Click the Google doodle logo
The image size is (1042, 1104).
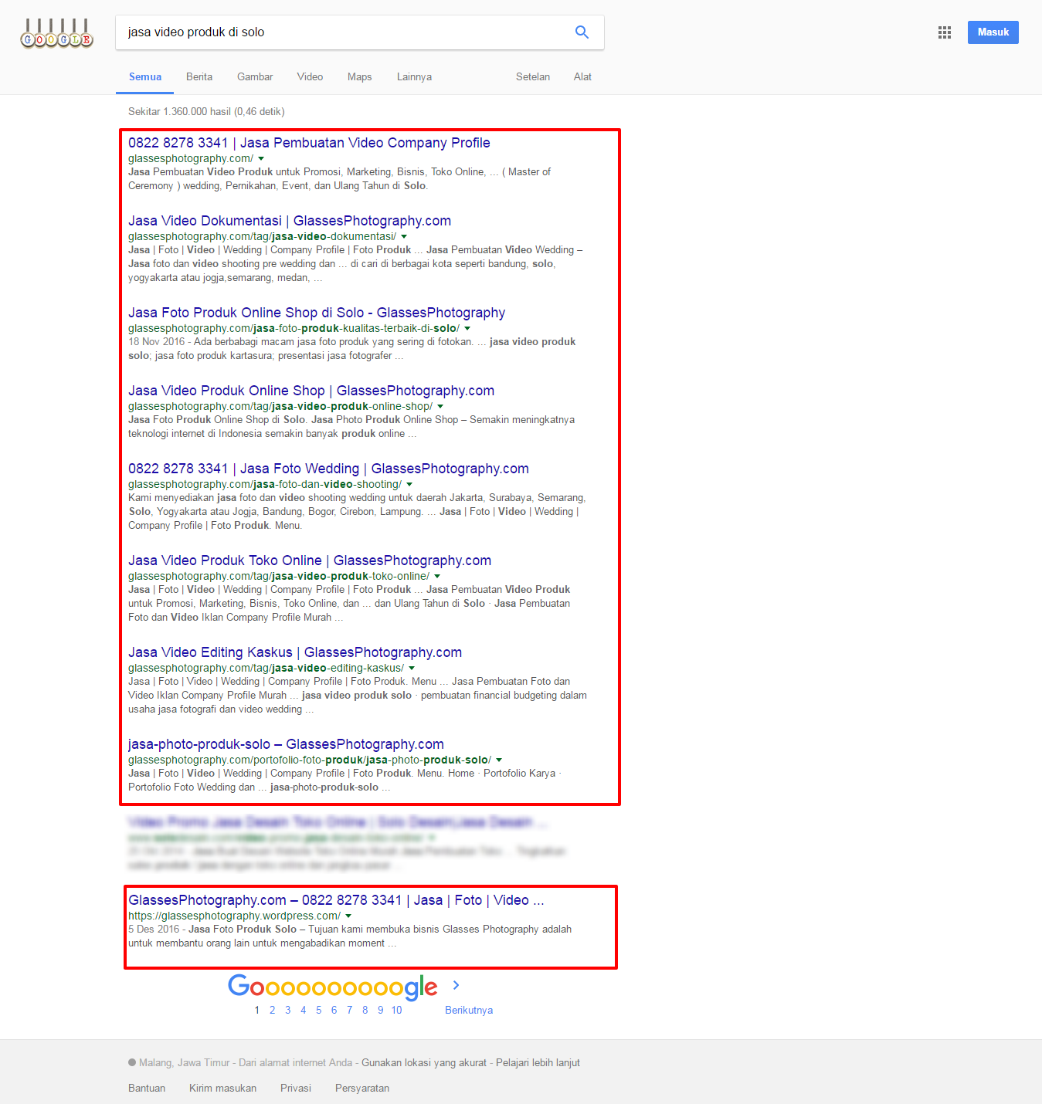(x=57, y=33)
